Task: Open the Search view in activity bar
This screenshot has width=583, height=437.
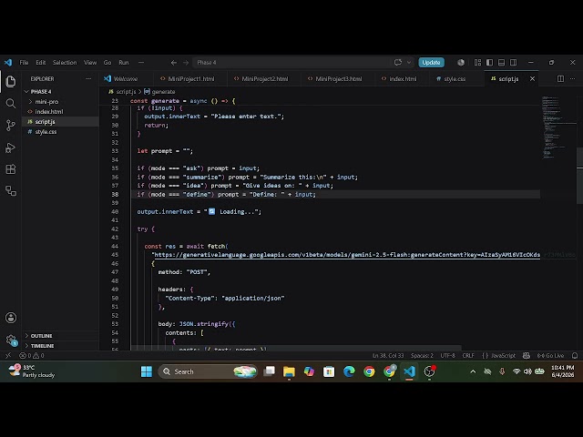Action: 11,103
